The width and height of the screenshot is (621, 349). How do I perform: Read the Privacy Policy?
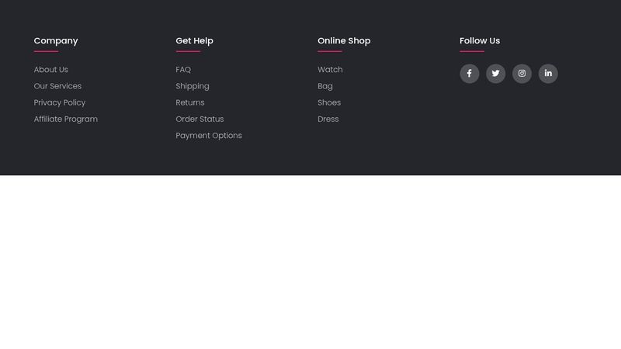tap(60, 102)
